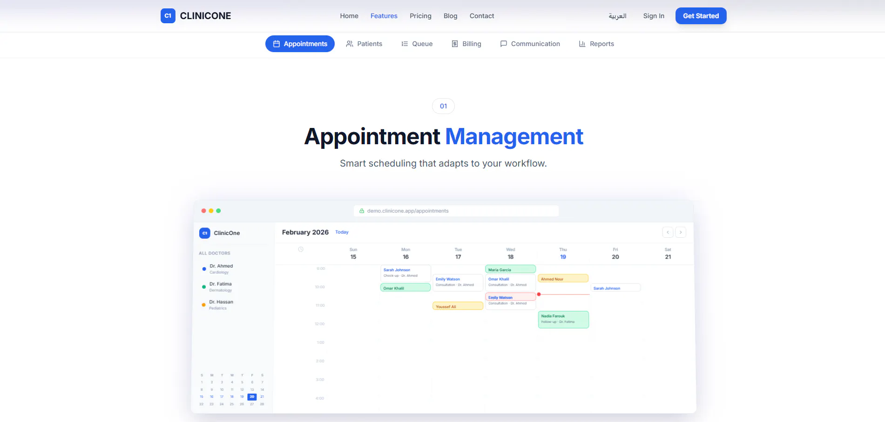
Task: Select date 28 in mini calendar
Action: coord(262,404)
